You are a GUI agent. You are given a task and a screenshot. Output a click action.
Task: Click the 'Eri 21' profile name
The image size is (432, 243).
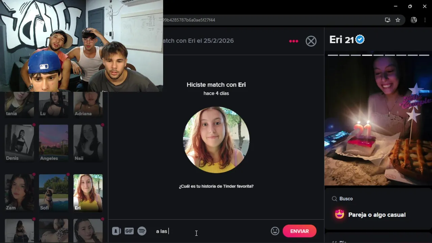click(342, 40)
